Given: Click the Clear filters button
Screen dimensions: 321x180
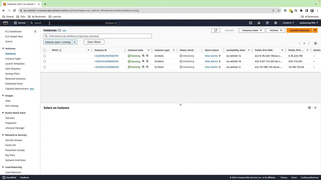Looking at the screenshot, I should [94, 42].
